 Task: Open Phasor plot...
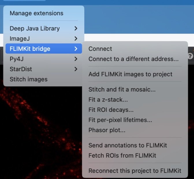(135, 130)
